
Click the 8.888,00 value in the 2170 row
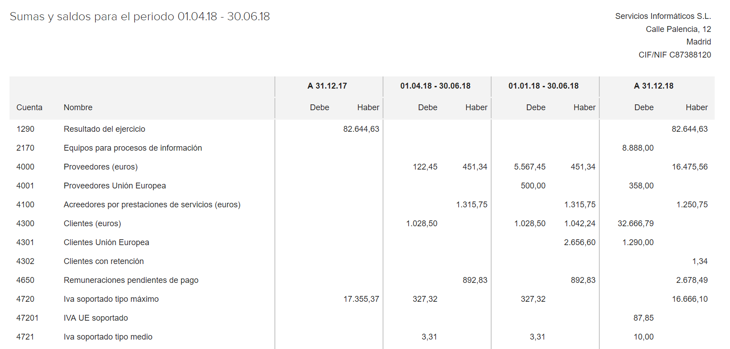(638, 148)
